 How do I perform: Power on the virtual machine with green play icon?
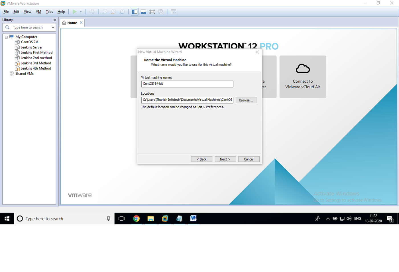(75, 12)
